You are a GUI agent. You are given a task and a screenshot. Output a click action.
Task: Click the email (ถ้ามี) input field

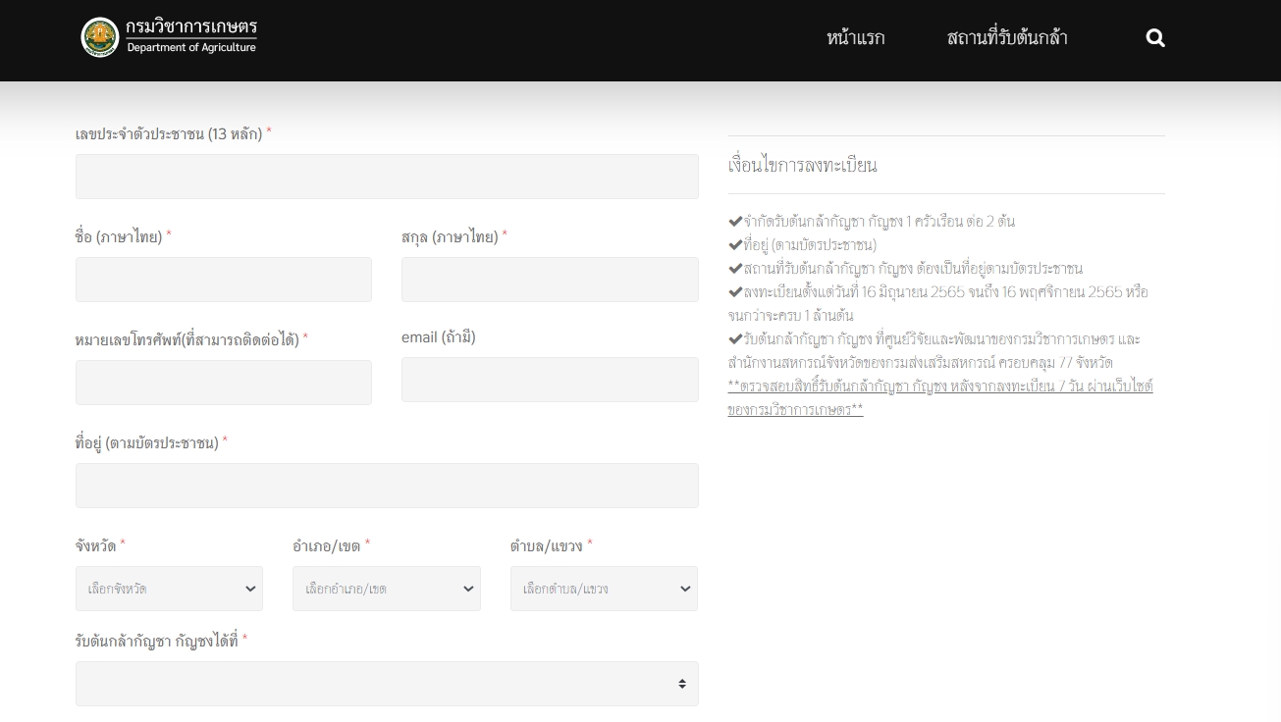[550, 380]
